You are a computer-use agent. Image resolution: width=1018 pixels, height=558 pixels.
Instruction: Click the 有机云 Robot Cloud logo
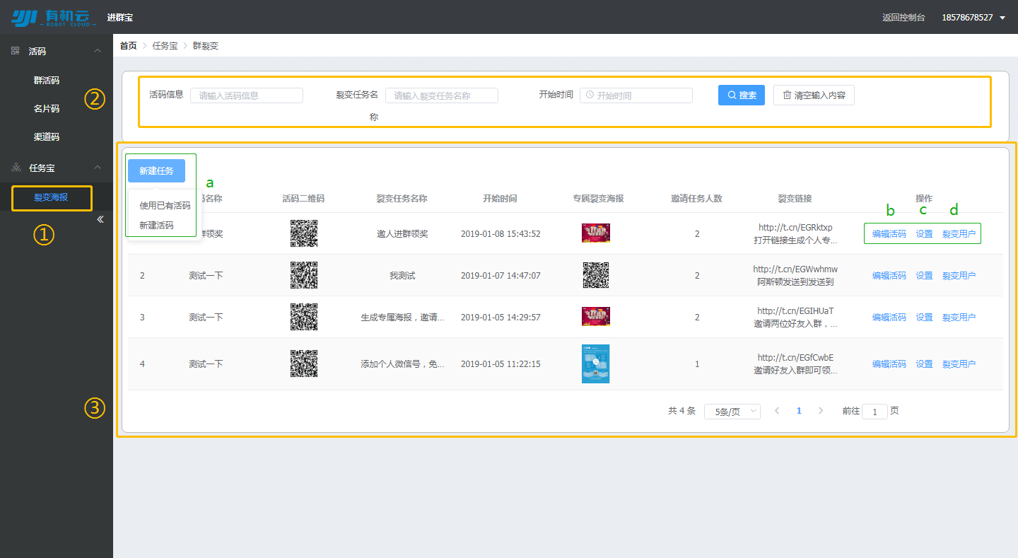[54, 17]
